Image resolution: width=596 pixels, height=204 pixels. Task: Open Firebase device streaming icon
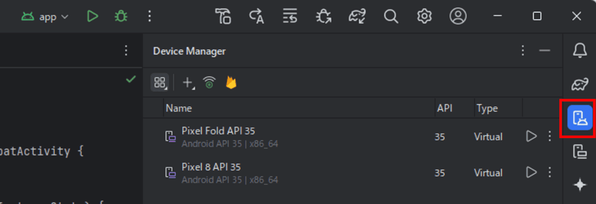click(x=231, y=83)
